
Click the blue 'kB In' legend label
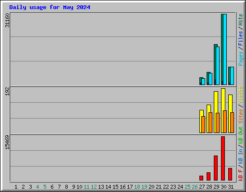tap(241, 156)
